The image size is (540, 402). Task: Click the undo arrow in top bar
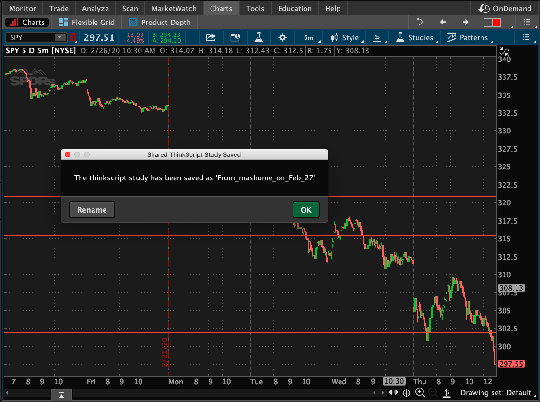point(420,22)
